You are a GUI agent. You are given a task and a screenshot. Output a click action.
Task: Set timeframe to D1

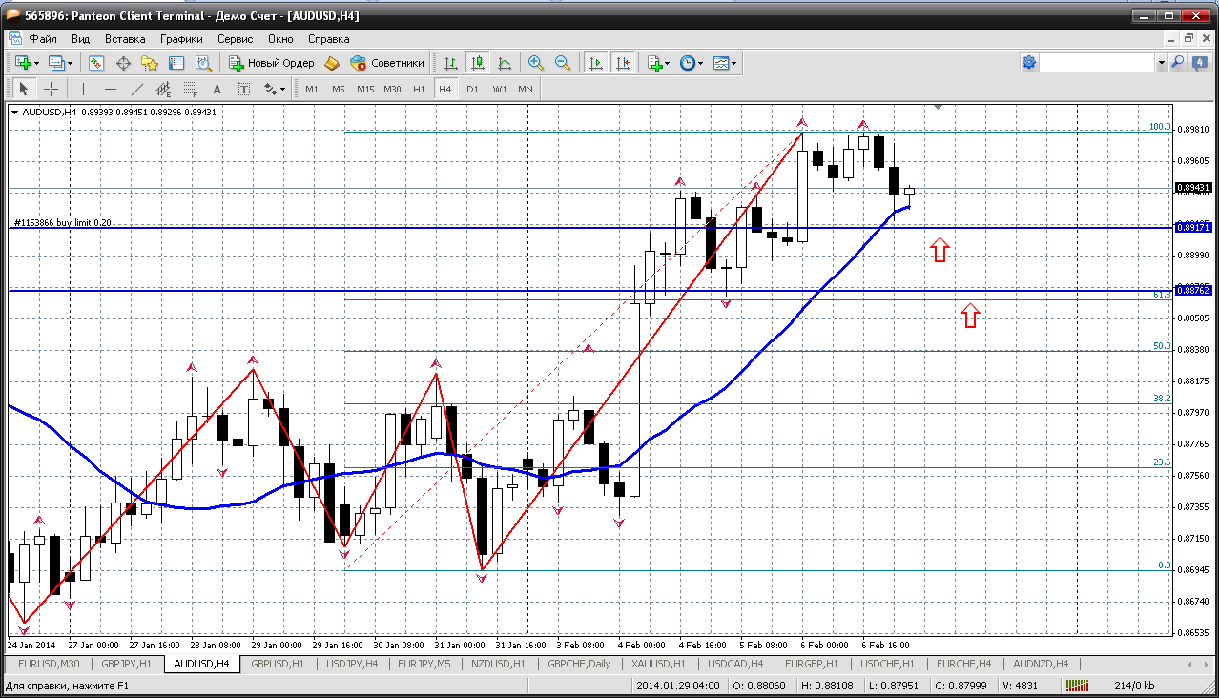click(472, 89)
